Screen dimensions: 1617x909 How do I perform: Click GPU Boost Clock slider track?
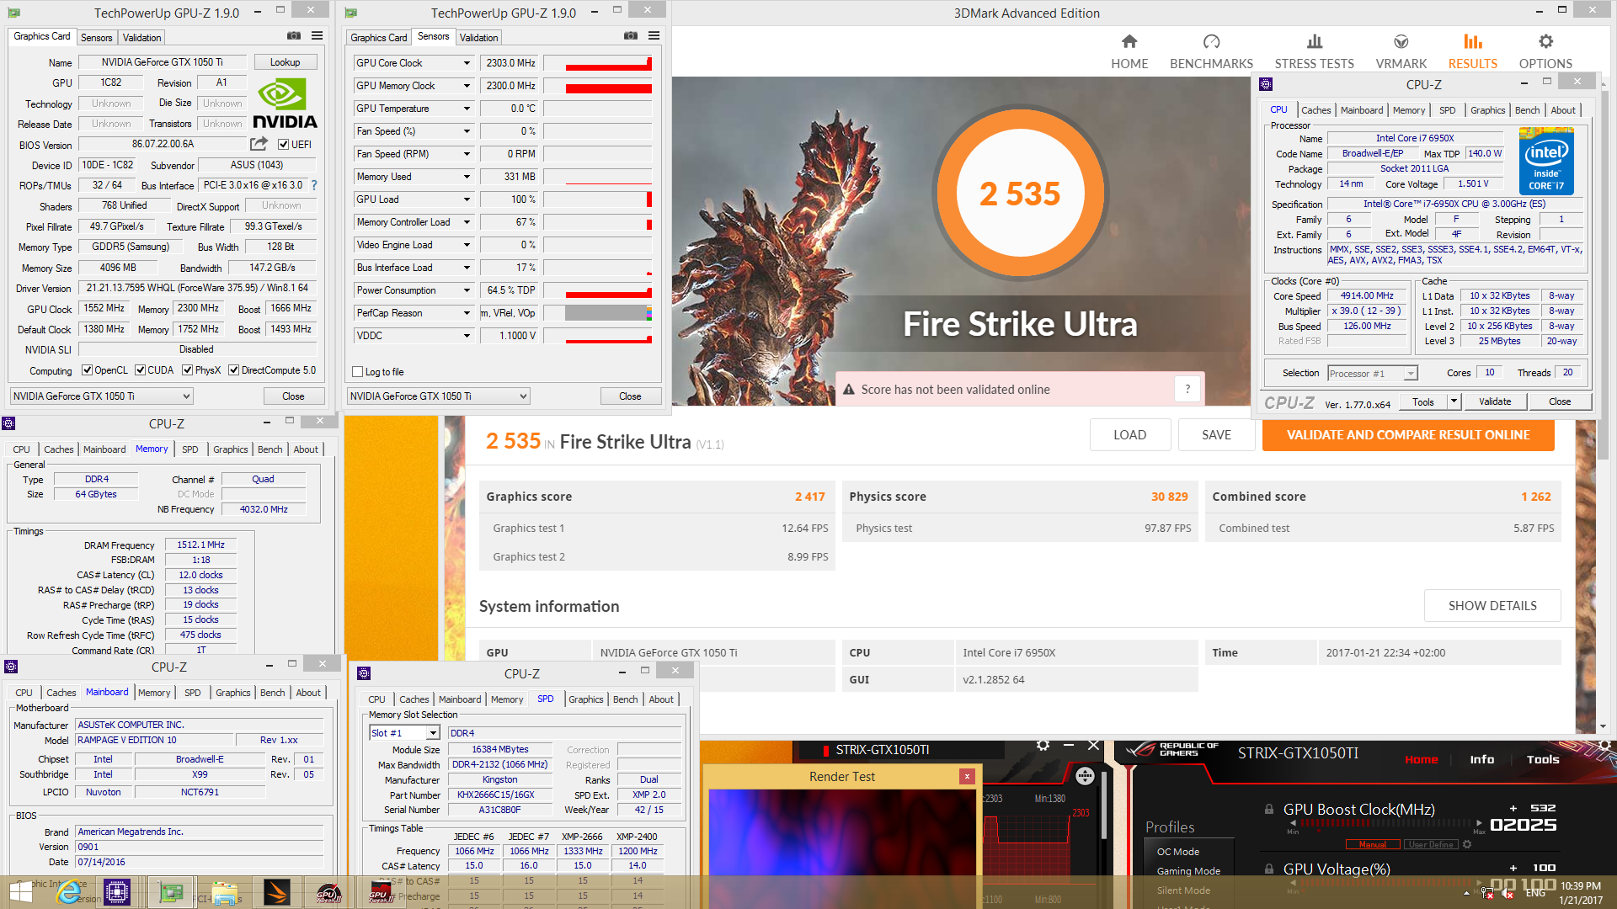(x=1385, y=824)
